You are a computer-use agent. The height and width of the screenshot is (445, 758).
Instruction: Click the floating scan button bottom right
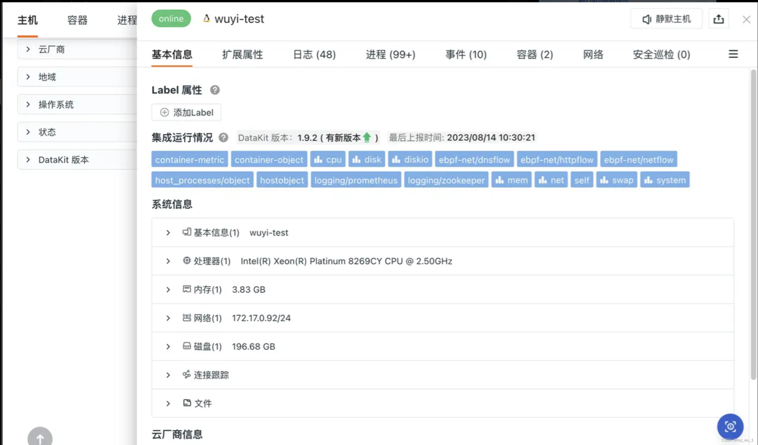point(730,426)
